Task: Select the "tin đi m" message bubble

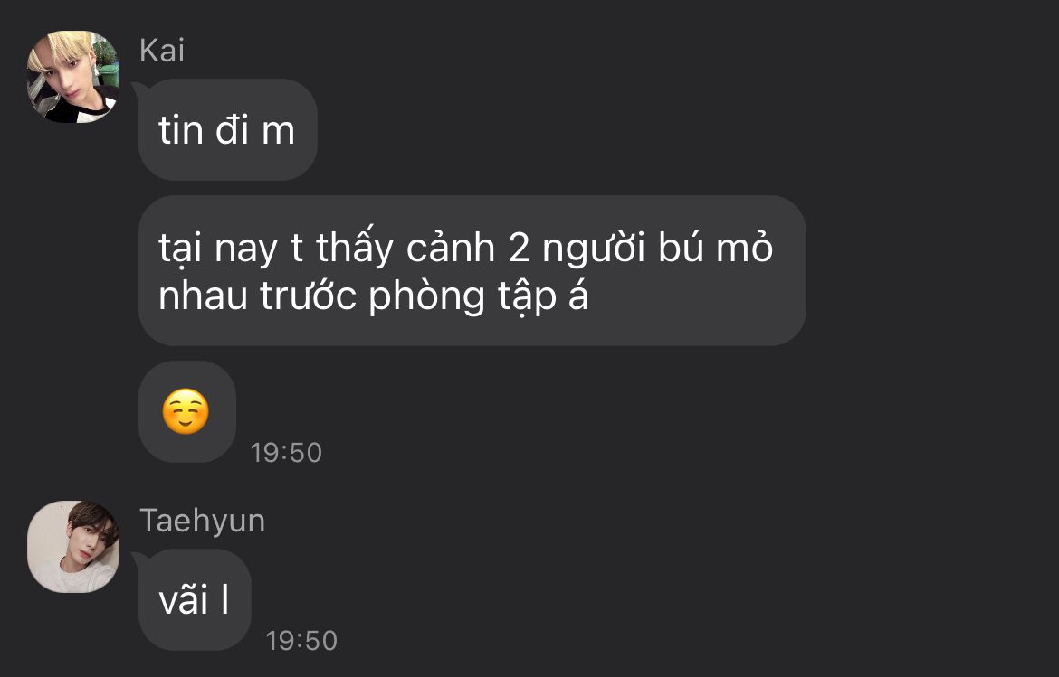Action: click(227, 129)
